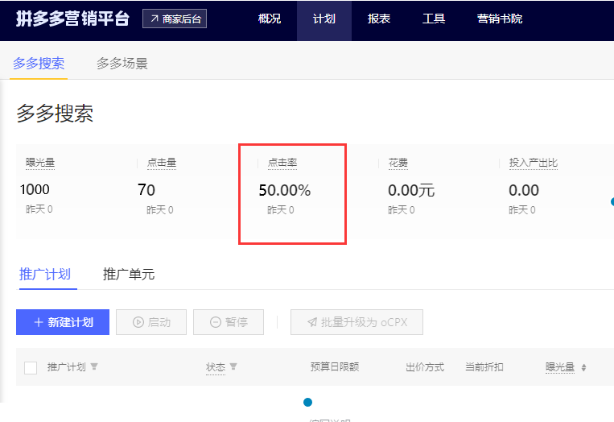Select the 推广单元 tab
The height and width of the screenshot is (422, 614).
pyautogui.click(x=129, y=274)
